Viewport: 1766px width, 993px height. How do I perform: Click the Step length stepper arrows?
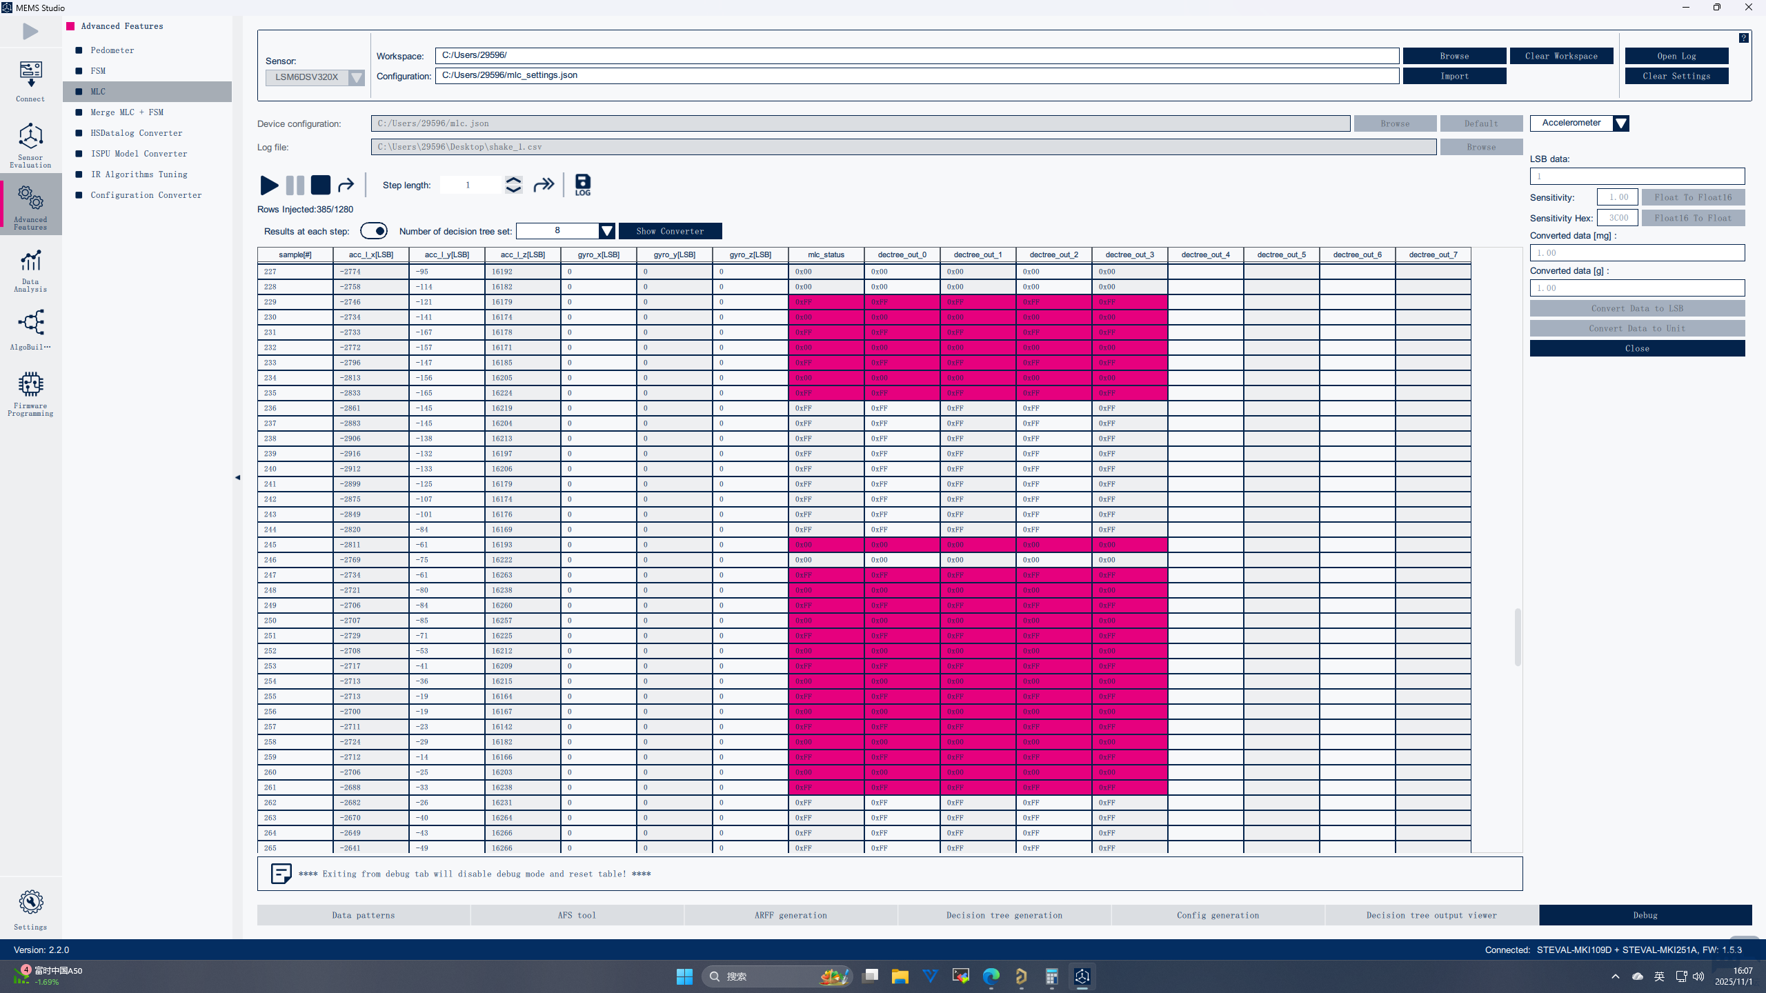[513, 185]
